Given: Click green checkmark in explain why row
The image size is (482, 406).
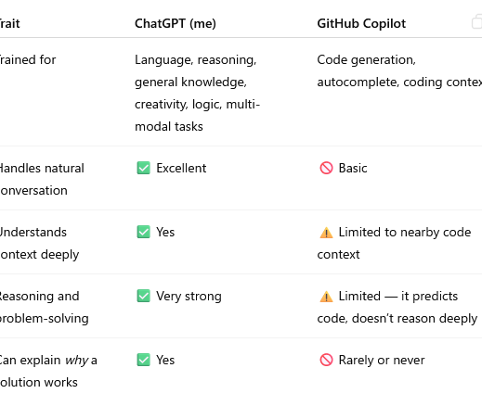Looking at the screenshot, I should click(143, 360).
